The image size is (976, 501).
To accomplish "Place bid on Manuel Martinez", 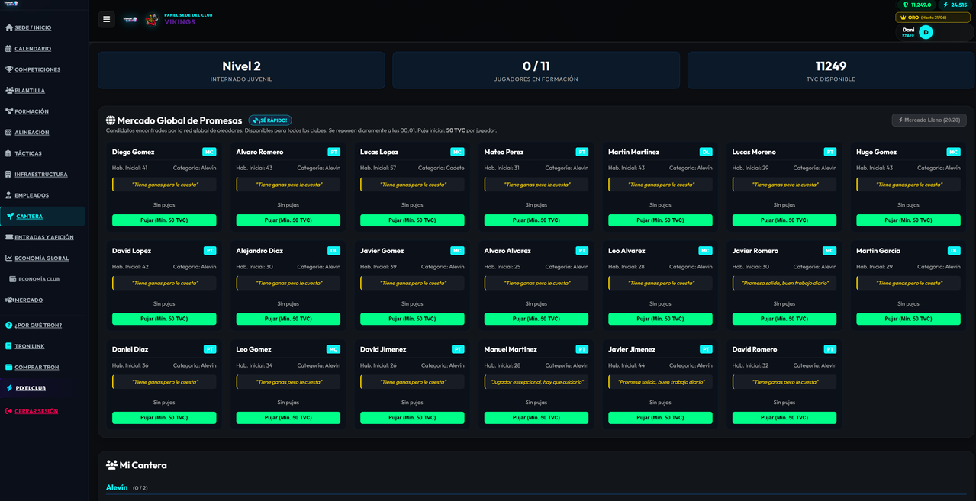I will tap(536, 418).
